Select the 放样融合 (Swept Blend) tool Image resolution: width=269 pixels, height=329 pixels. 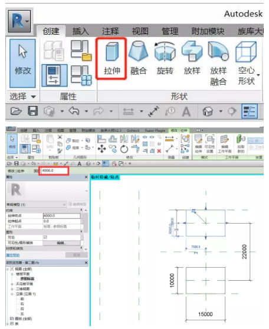point(218,64)
